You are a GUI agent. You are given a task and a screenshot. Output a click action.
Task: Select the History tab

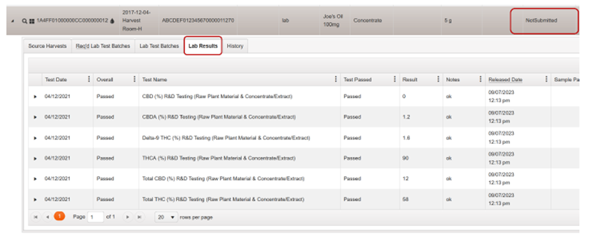click(x=235, y=46)
